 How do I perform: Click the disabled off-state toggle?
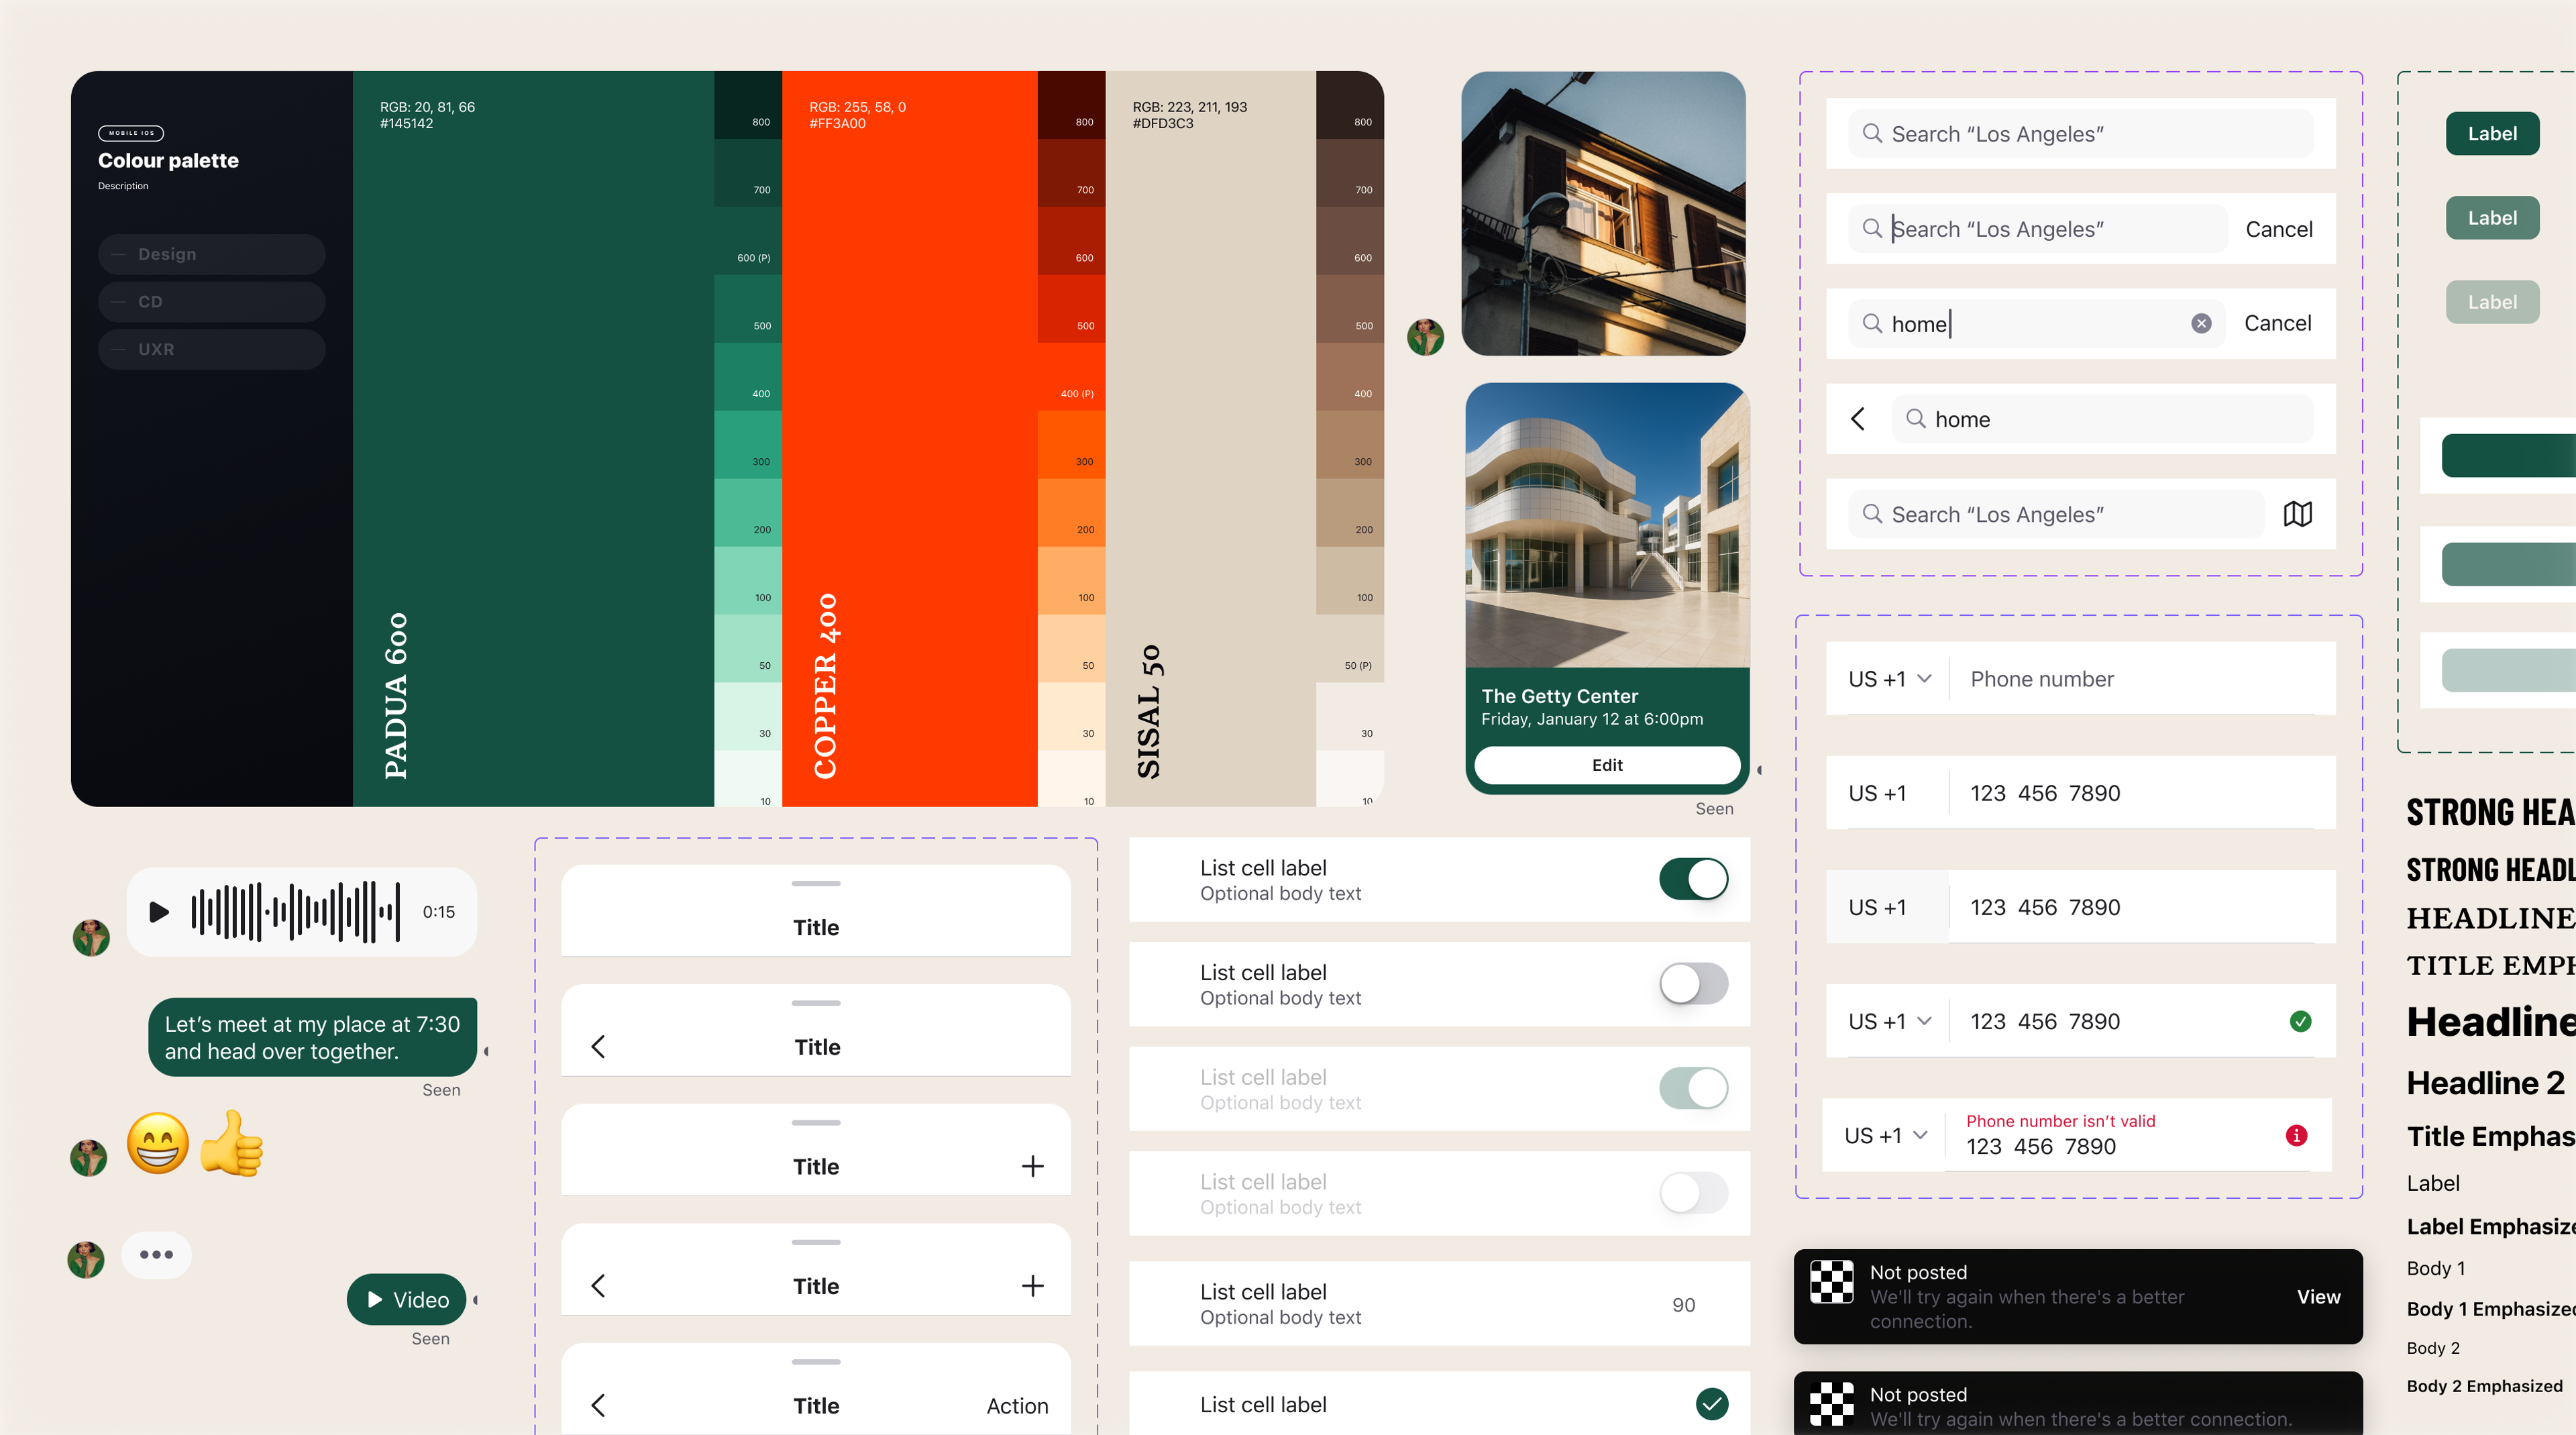[1693, 1193]
